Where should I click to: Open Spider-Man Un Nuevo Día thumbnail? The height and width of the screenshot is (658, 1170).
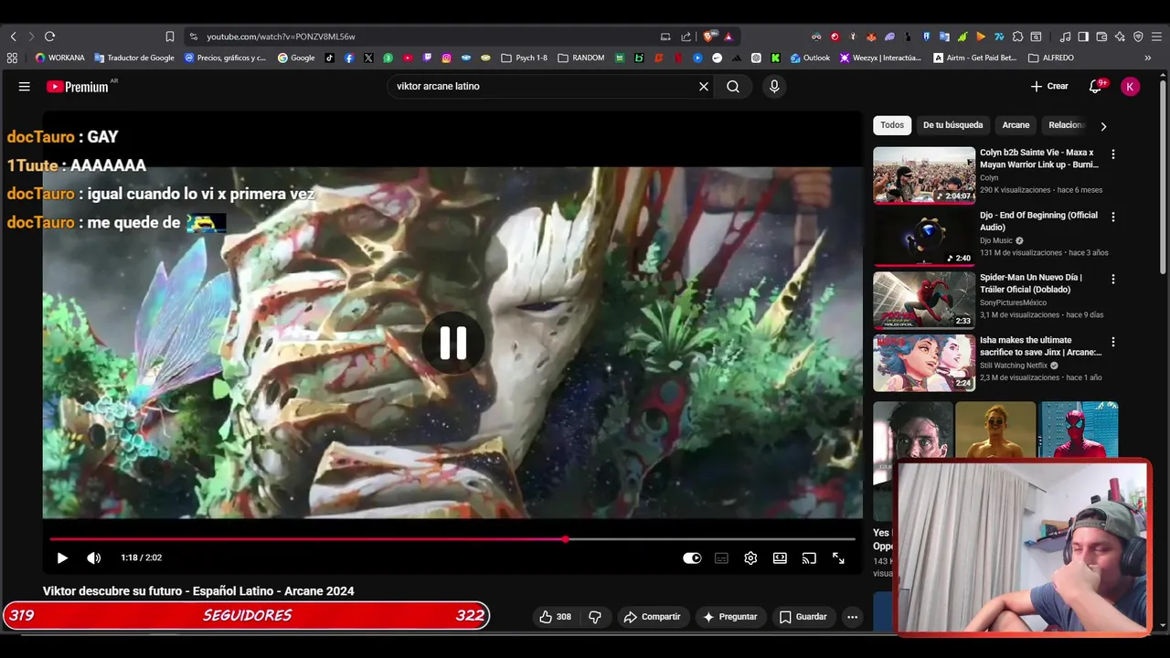[x=924, y=300]
